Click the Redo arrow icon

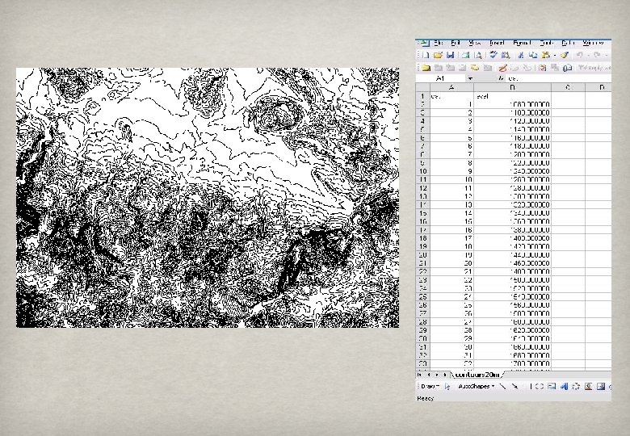pyautogui.click(x=597, y=56)
